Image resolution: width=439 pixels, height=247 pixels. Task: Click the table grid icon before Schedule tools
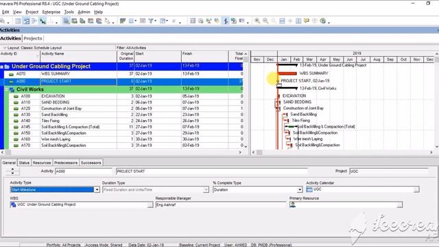pyautogui.click(x=193, y=21)
